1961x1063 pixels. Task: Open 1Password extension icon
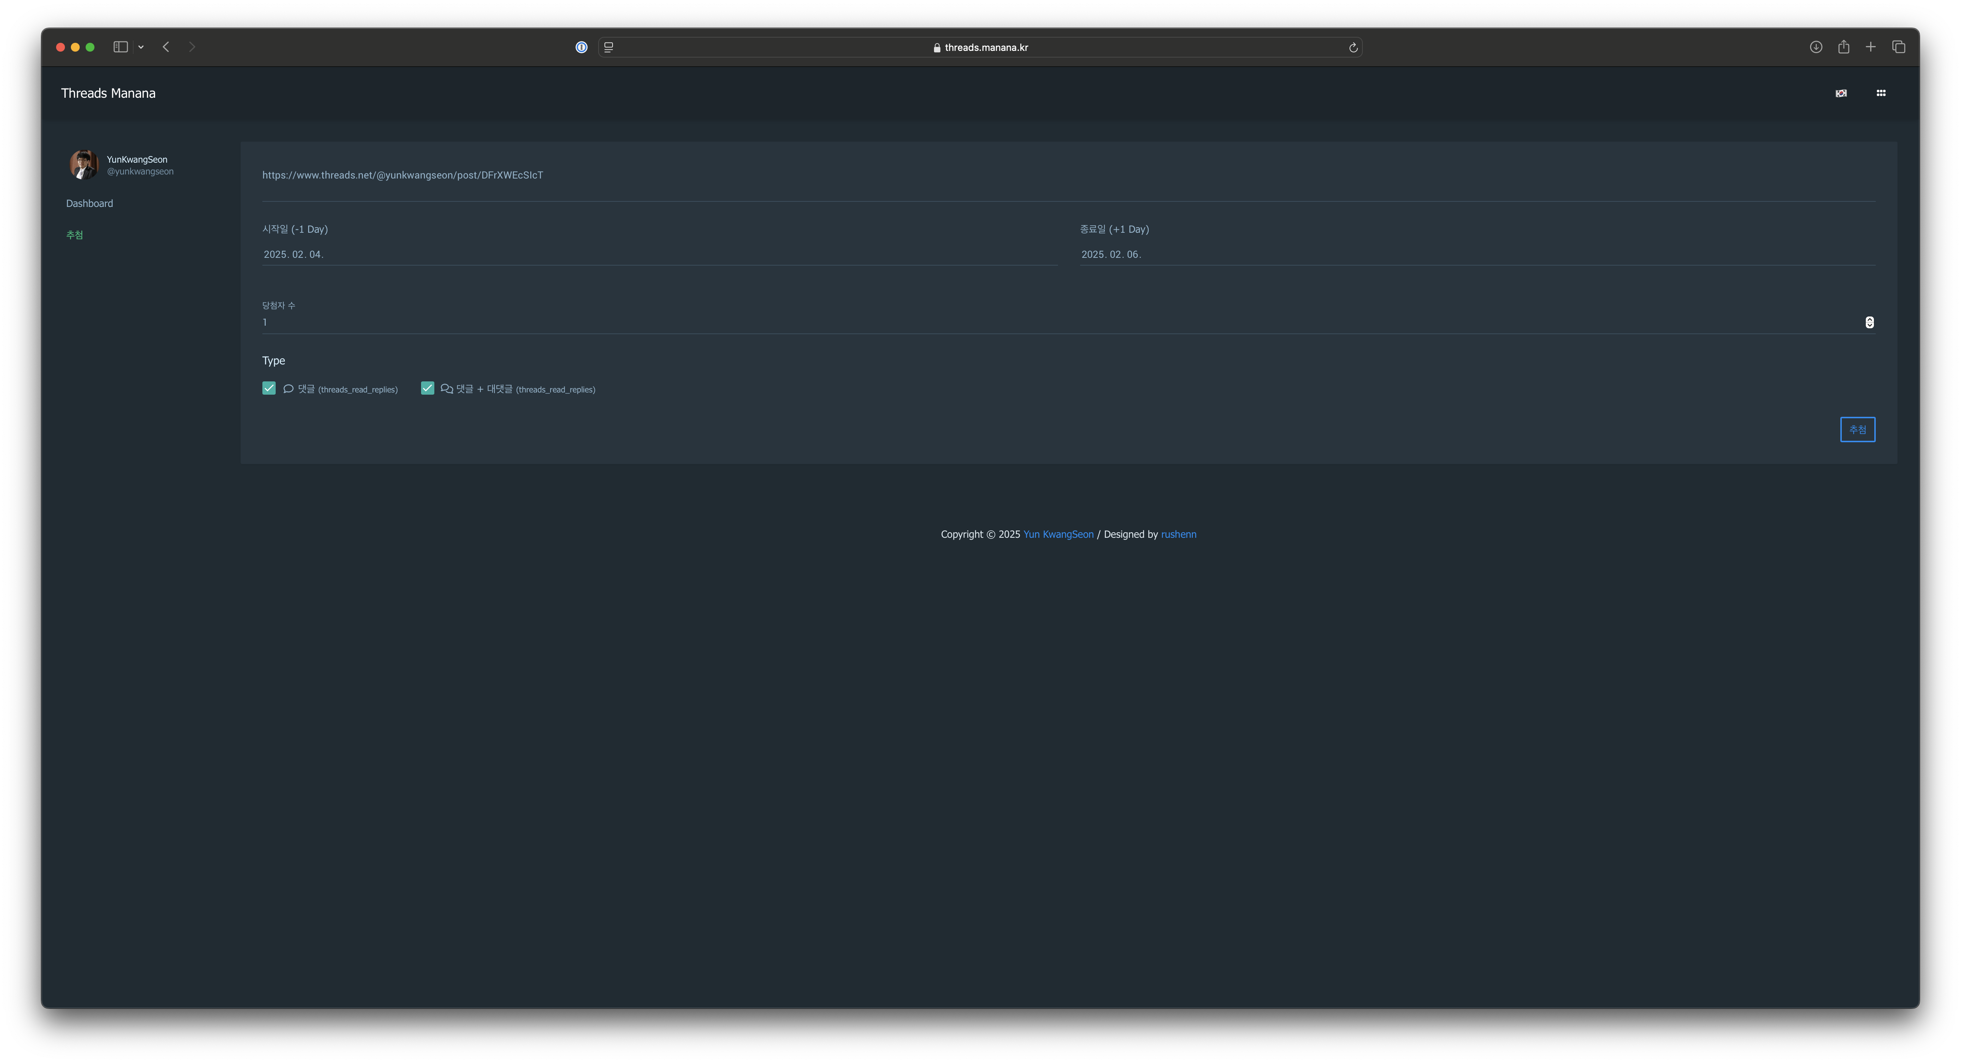pos(582,47)
